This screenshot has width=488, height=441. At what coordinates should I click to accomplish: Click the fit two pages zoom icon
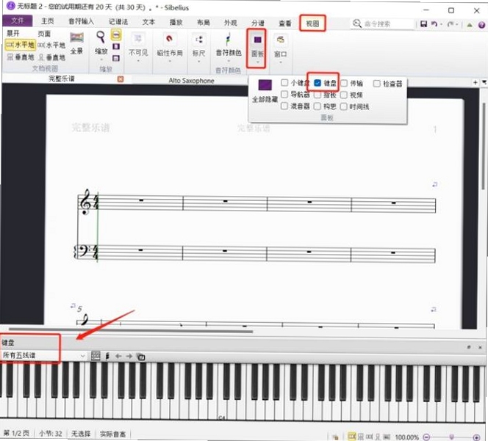(116, 58)
